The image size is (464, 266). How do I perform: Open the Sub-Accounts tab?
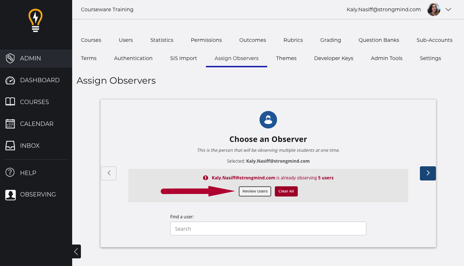point(434,40)
